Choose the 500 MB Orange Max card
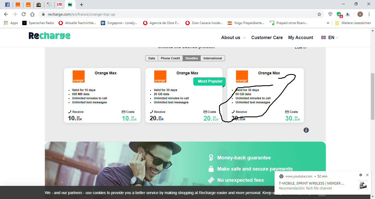 coord(102,95)
